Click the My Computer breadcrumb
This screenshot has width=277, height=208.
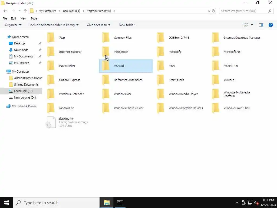click(x=47, y=11)
